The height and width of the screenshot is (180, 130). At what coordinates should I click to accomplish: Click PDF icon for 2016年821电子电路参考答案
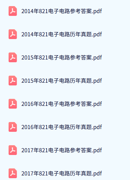13,104
